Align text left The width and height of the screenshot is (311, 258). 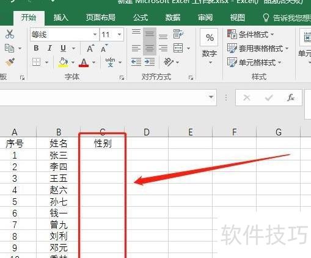[136, 48]
